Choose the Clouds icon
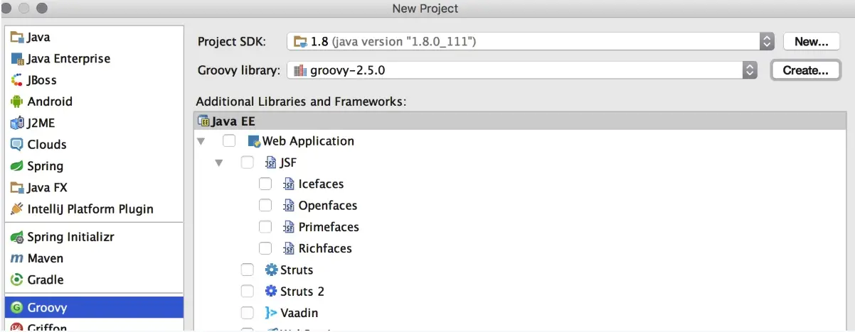855x332 pixels. (17, 144)
